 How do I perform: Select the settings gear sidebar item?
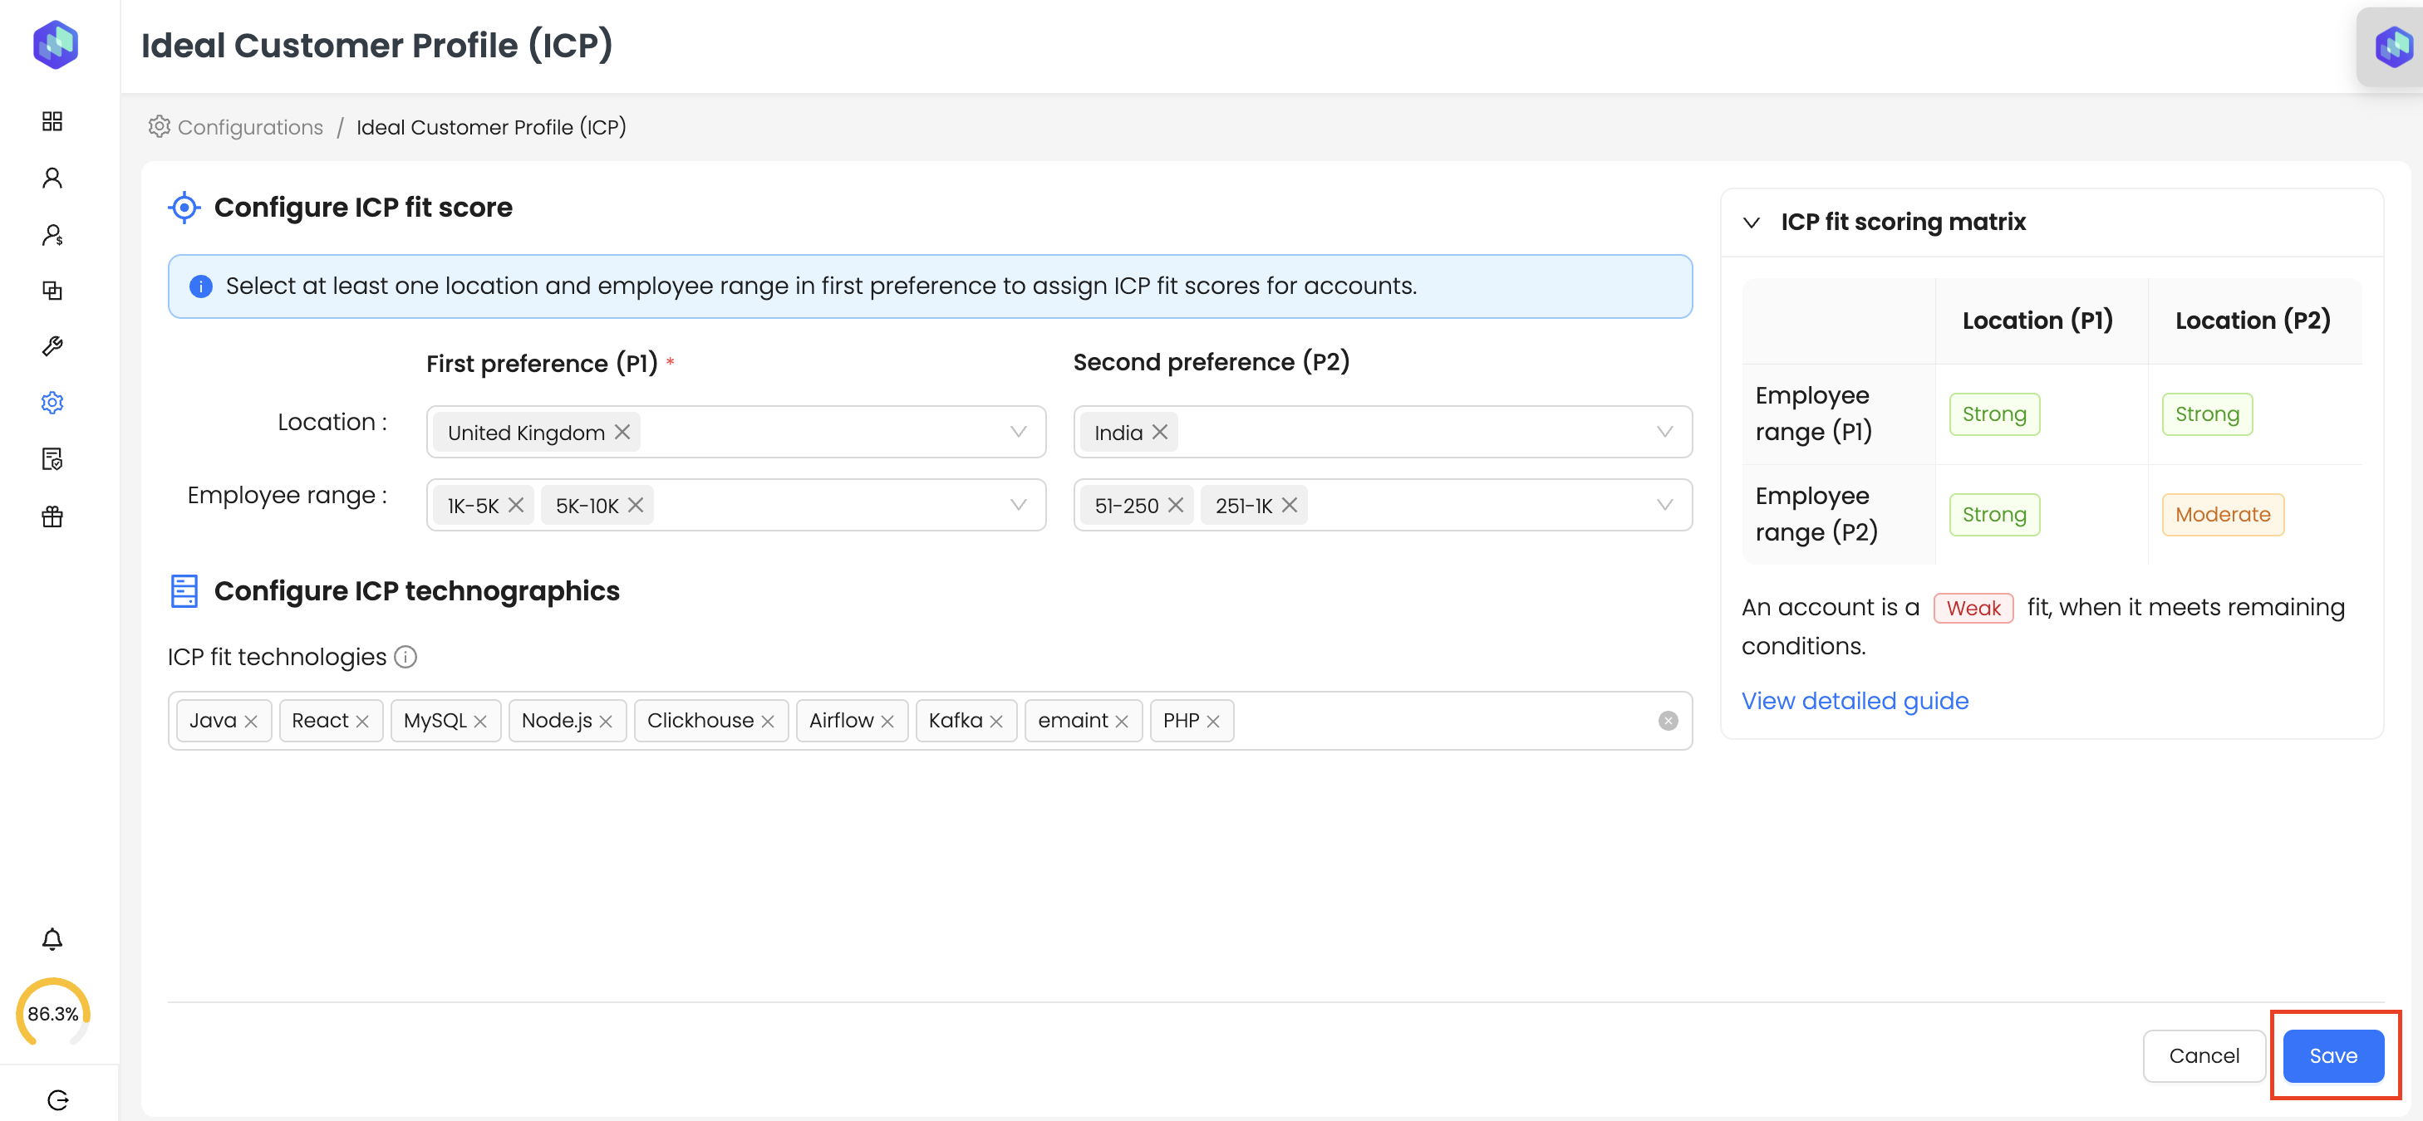coord(52,403)
